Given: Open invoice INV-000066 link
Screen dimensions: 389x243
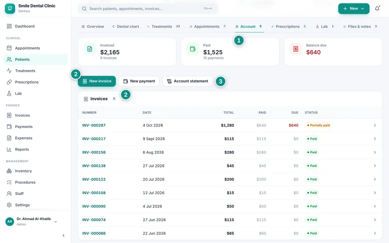Looking at the screenshot, I should pyautogui.click(x=94, y=233).
